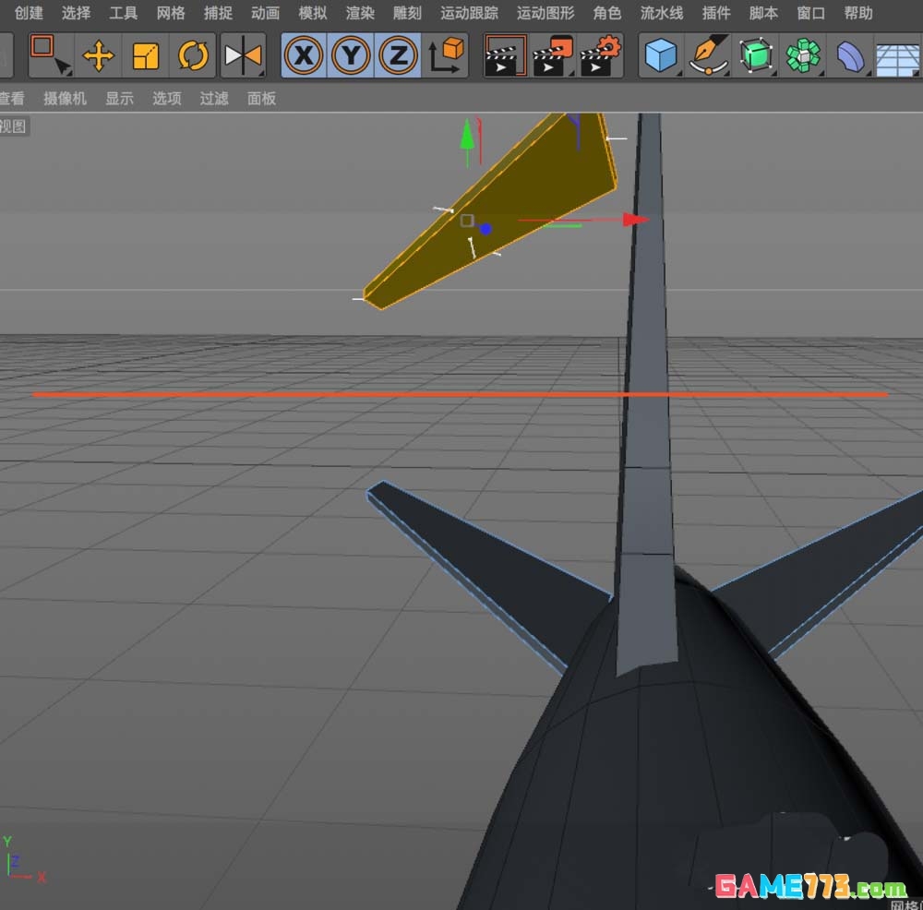Open render settings gear clapperboard icon
This screenshot has width=923, height=910.
pyautogui.click(x=600, y=56)
